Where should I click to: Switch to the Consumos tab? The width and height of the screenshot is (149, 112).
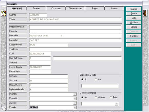[56, 8]
